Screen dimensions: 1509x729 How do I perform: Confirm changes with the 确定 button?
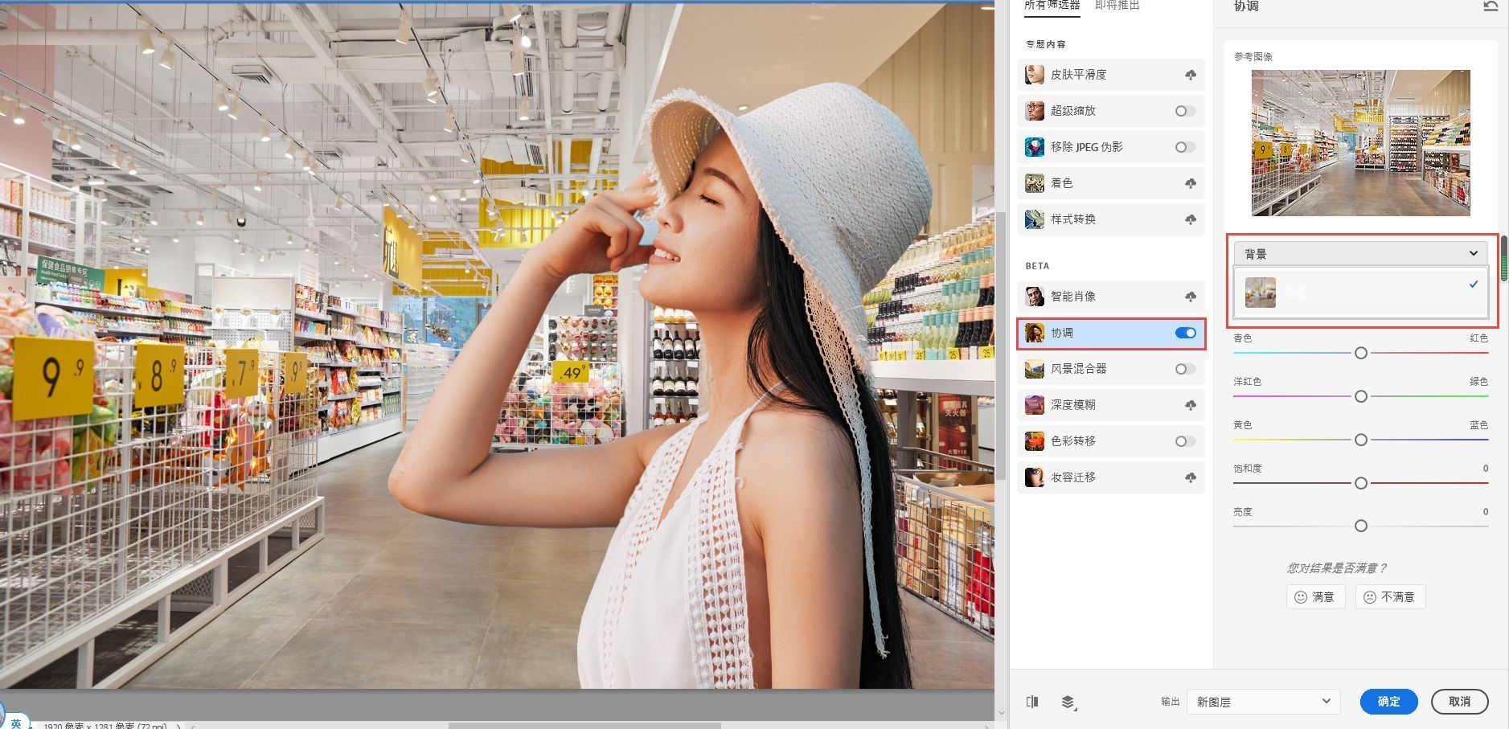(1388, 701)
